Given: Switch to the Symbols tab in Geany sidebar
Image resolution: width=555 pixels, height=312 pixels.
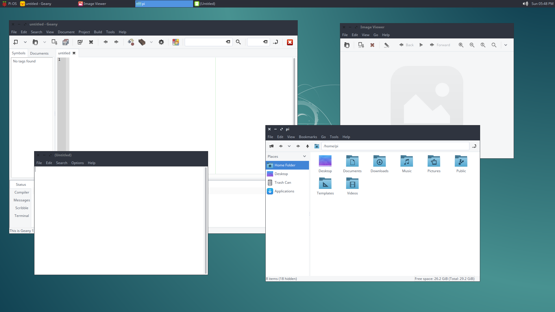Looking at the screenshot, I should point(18,53).
